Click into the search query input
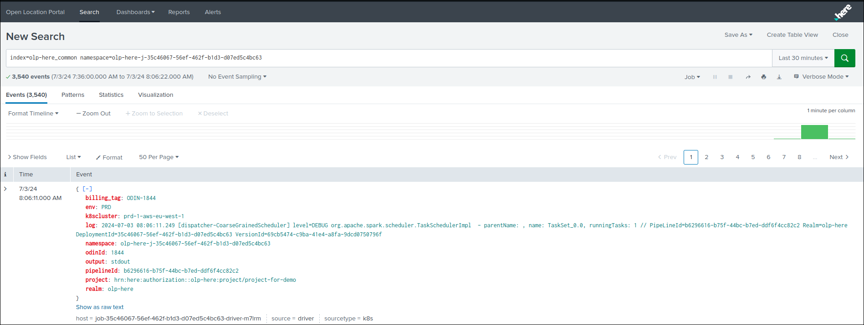This screenshot has width=864, height=325. coord(389,58)
